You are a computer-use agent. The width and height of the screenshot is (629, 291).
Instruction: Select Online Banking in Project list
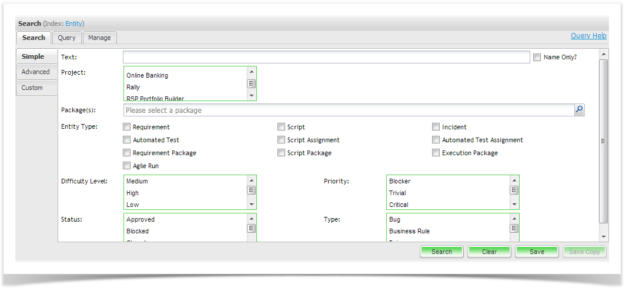click(147, 75)
